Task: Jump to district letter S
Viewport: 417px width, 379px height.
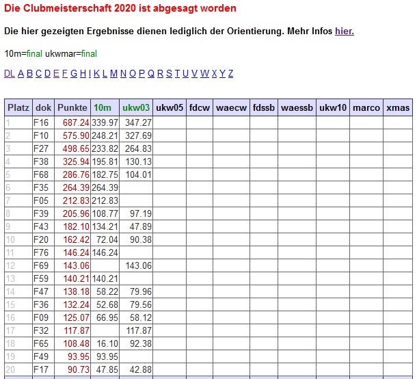Action: point(169,73)
